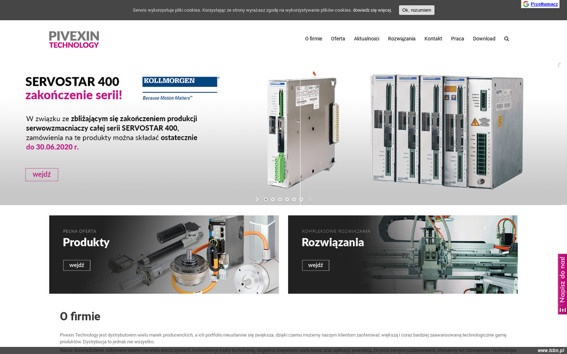567x354 pixels.
Task: Click the Servostar drive group image
Action: click(447, 131)
